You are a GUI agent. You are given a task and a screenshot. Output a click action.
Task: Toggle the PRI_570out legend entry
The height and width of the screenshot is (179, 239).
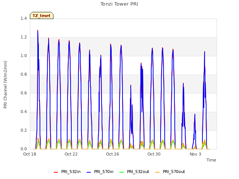[170, 172]
